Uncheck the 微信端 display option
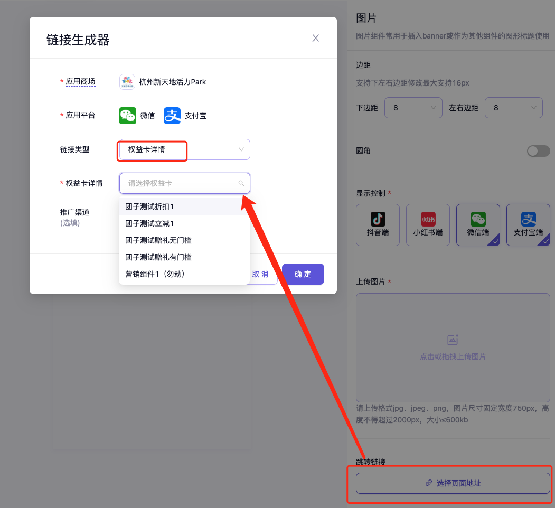 click(478, 225)
